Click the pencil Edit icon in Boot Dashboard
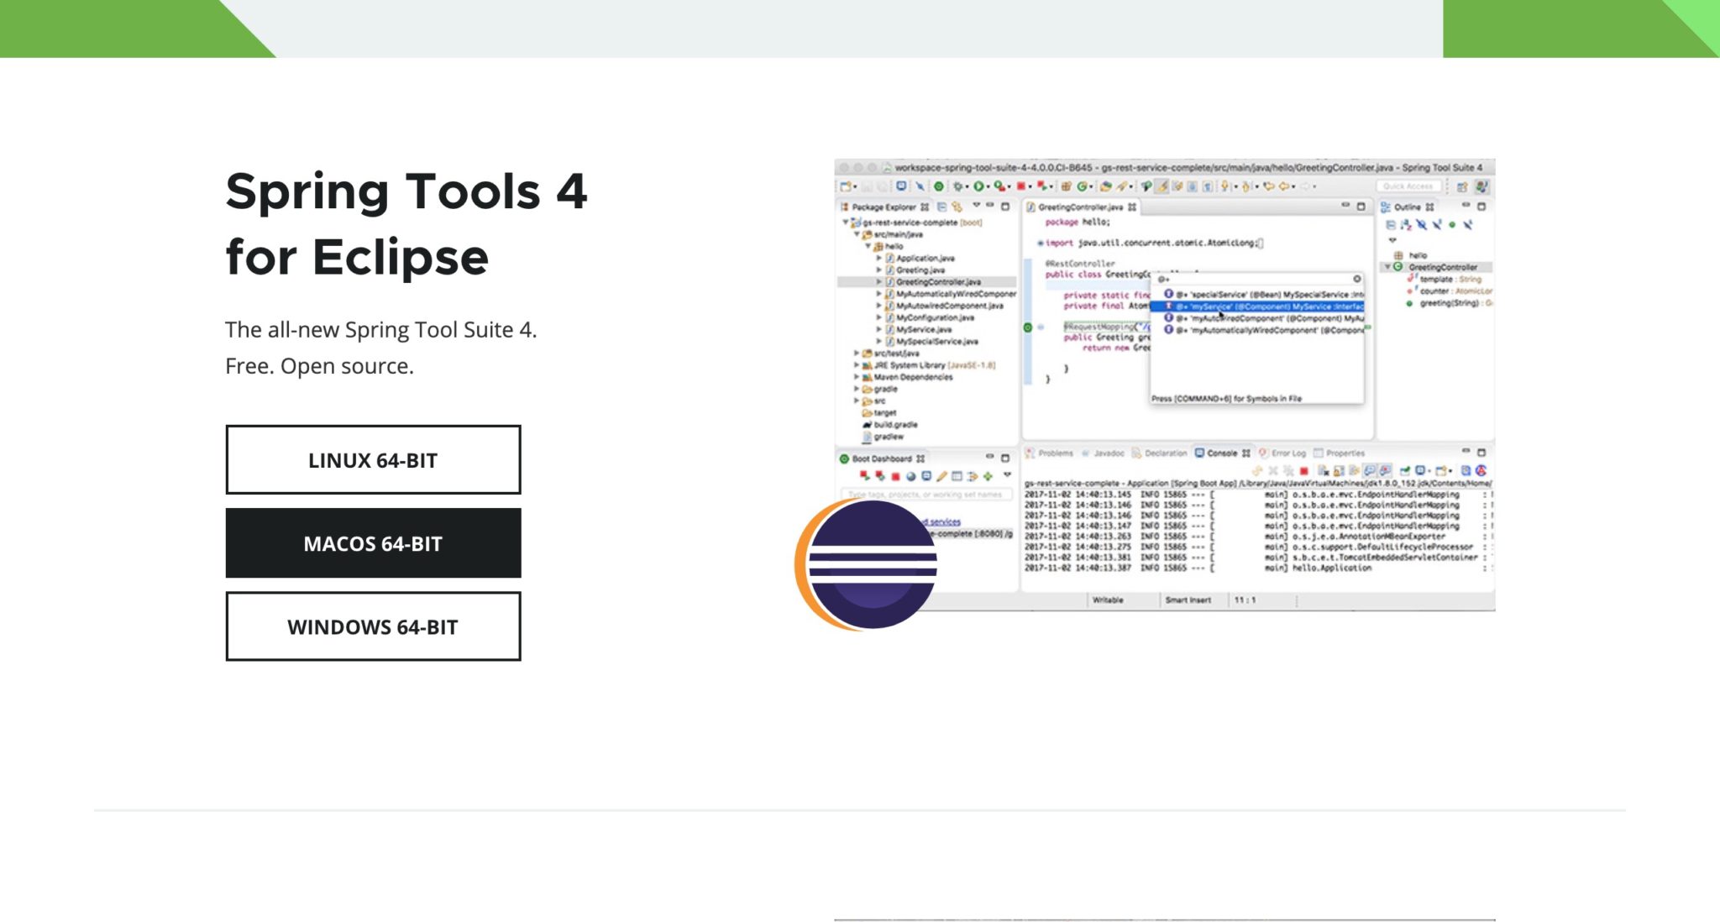The height and width of the screenshot is (922, 1720). click(941, 475)
